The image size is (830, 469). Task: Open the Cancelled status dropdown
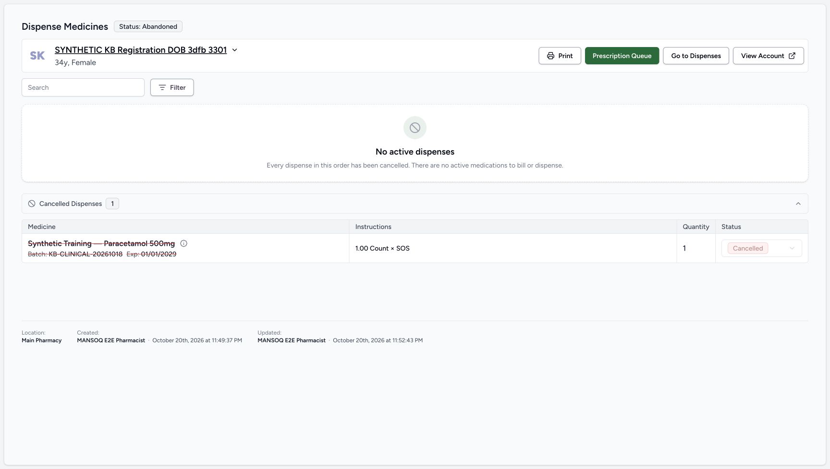(761, 248)
